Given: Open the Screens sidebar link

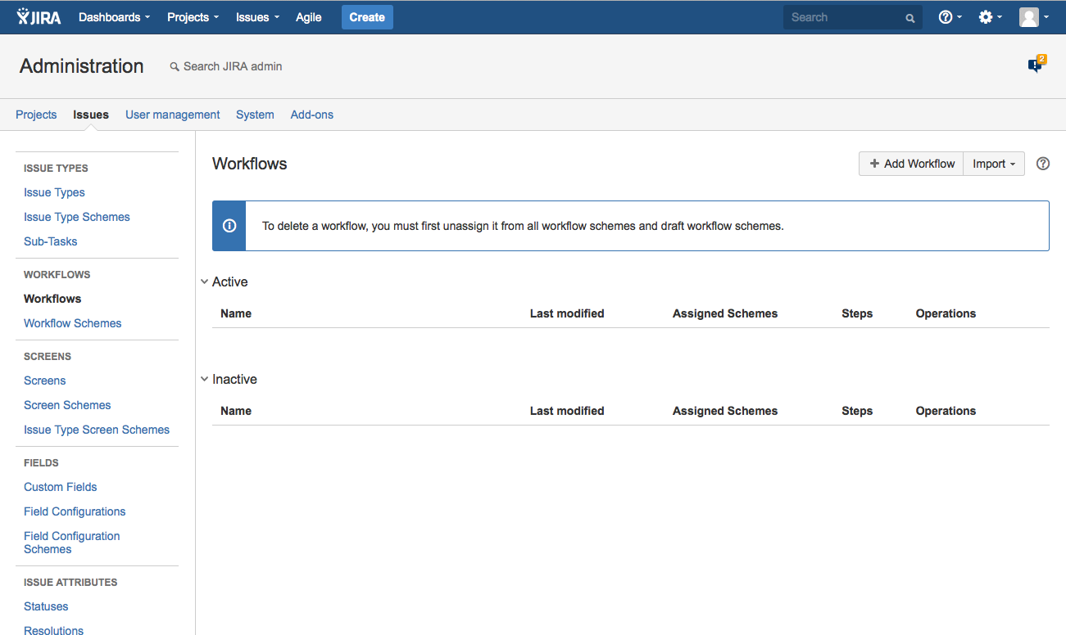Looking at the screenshot, I should 45,381.
